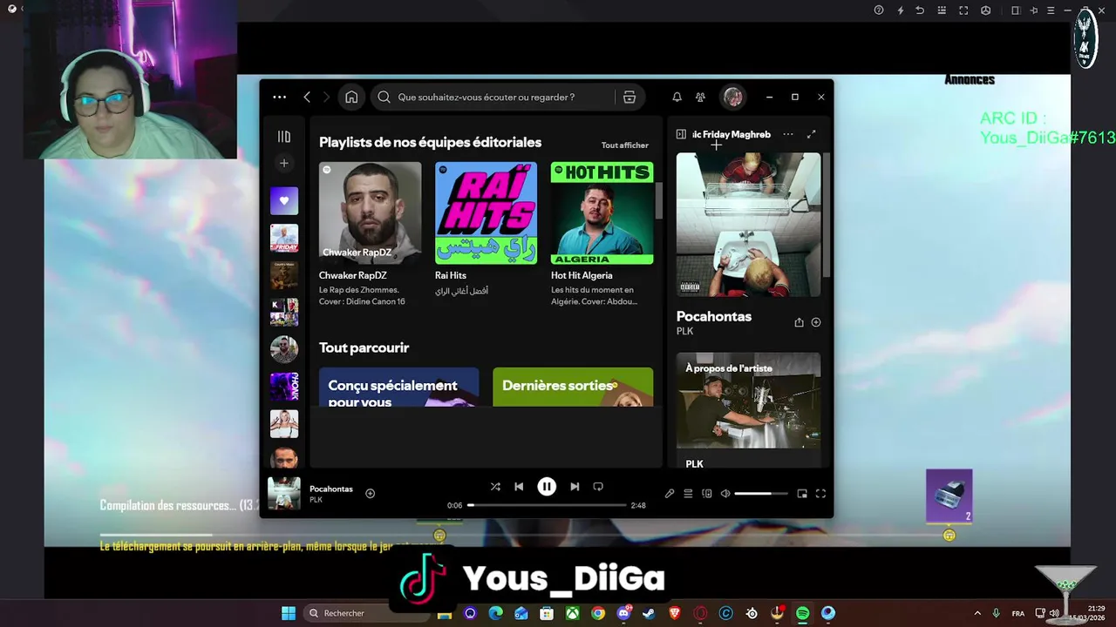Open Liked Songs purple heart playlist
The image size is (1116, 627).
pos(284,201)
